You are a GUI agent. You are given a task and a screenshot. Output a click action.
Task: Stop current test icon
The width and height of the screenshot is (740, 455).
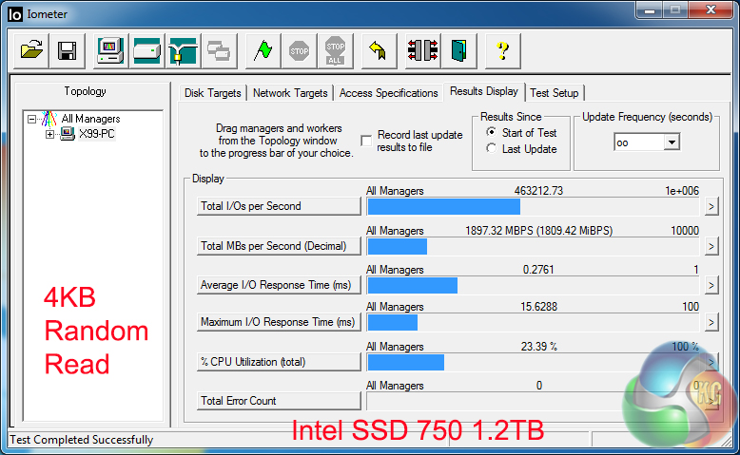pyautogui.click(x=300, y=50)
